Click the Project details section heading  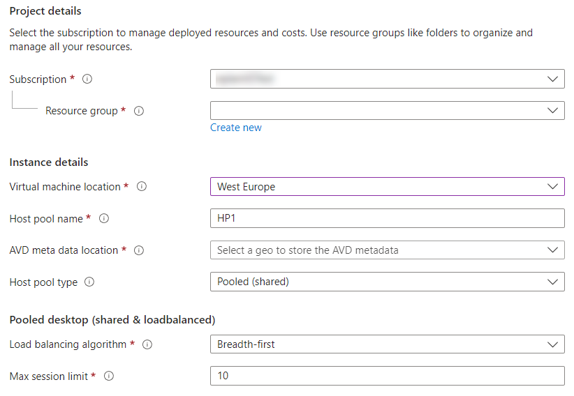[x=45, y=11]
